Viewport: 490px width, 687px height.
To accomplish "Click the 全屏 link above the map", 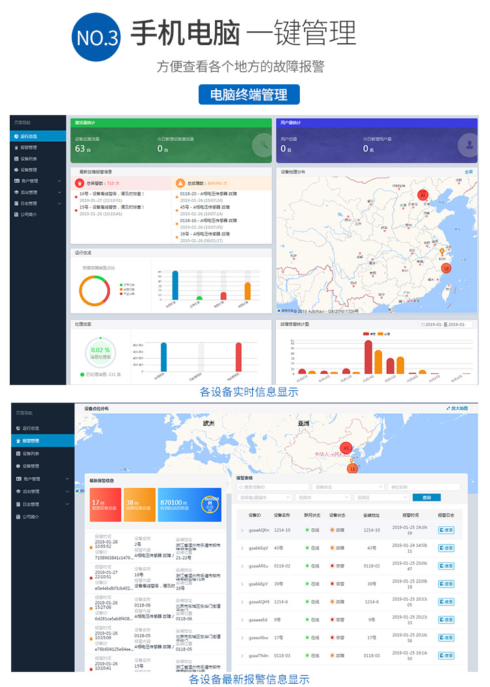I will [x=468, y=172].
